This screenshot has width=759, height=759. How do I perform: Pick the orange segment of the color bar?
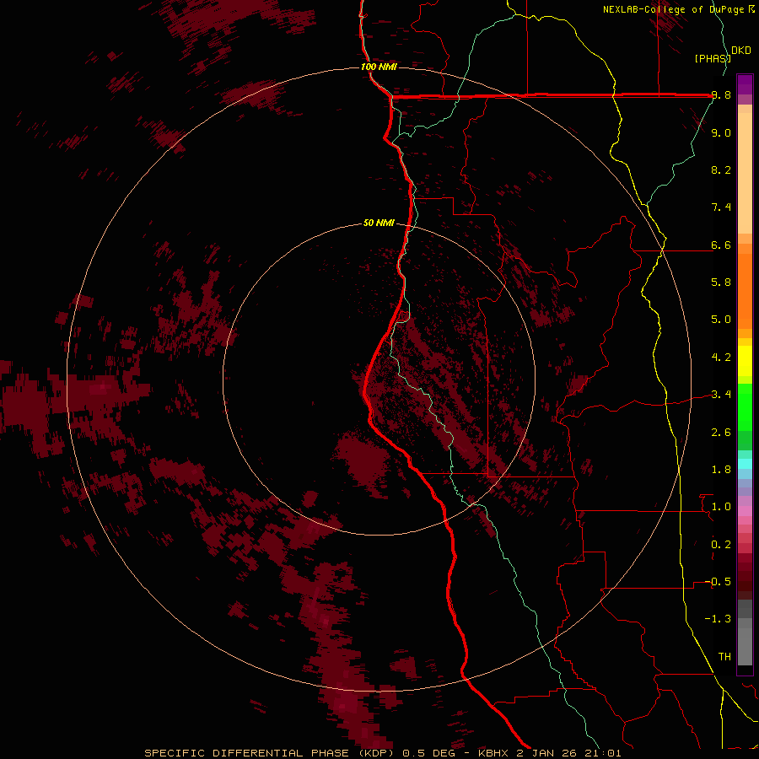(x=745, y=292)
